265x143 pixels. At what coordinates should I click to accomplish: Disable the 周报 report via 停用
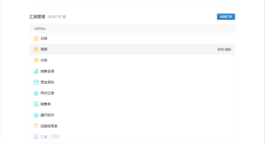(x=220, y=49)
